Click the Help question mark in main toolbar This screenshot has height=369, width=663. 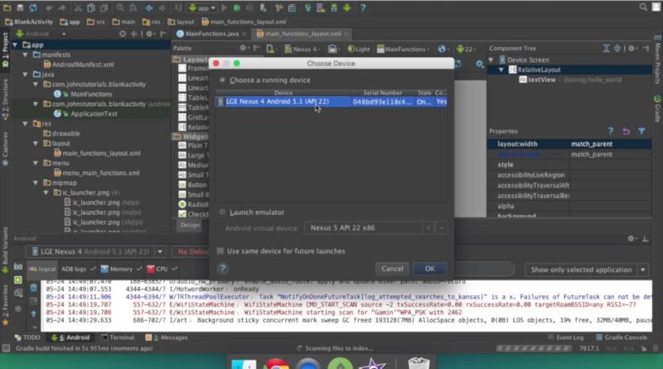click(363, 7)
